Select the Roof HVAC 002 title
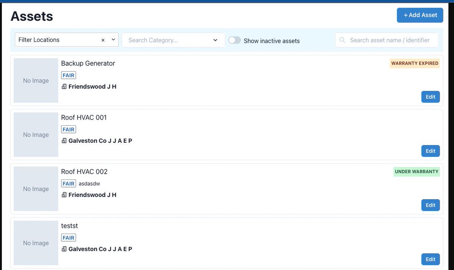This screenshot has width=454, height=270. tap(84, 172)
